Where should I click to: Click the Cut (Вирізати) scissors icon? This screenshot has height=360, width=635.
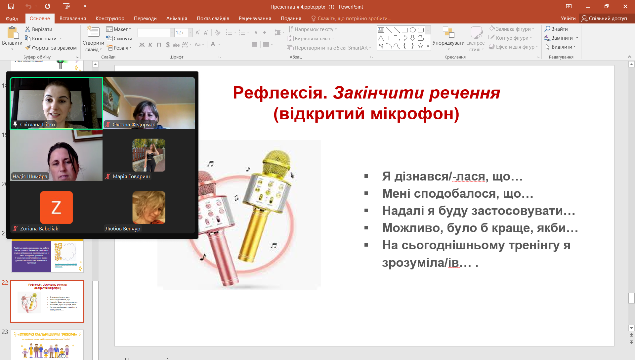tap(27, 29)
